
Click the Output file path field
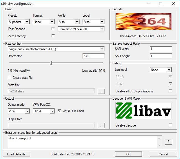(51, 125)
